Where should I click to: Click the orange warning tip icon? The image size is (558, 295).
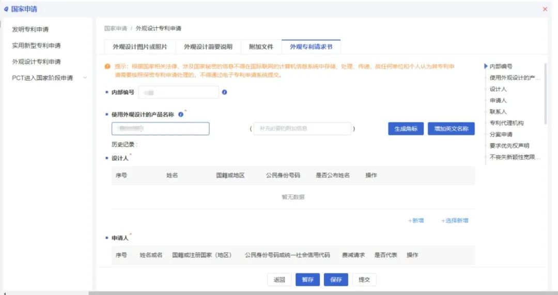tap(107, 67)
